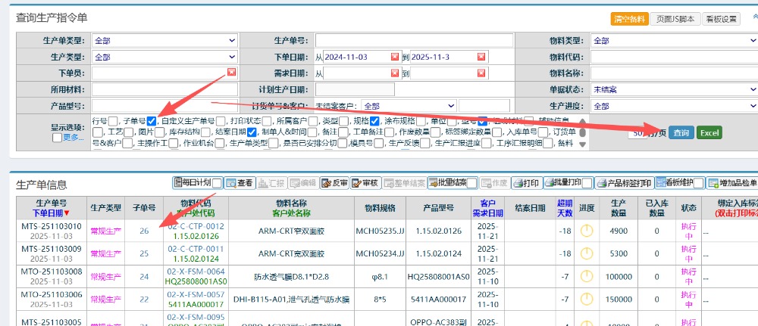758x326 pixels.
Task: Click the blue 查询 button
Action: pos(681,133)
